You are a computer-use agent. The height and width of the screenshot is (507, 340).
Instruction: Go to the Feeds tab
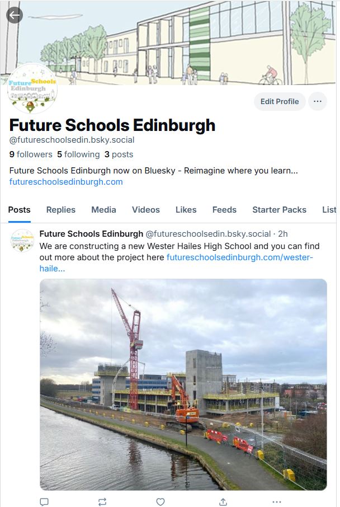(x=224, y=210)
